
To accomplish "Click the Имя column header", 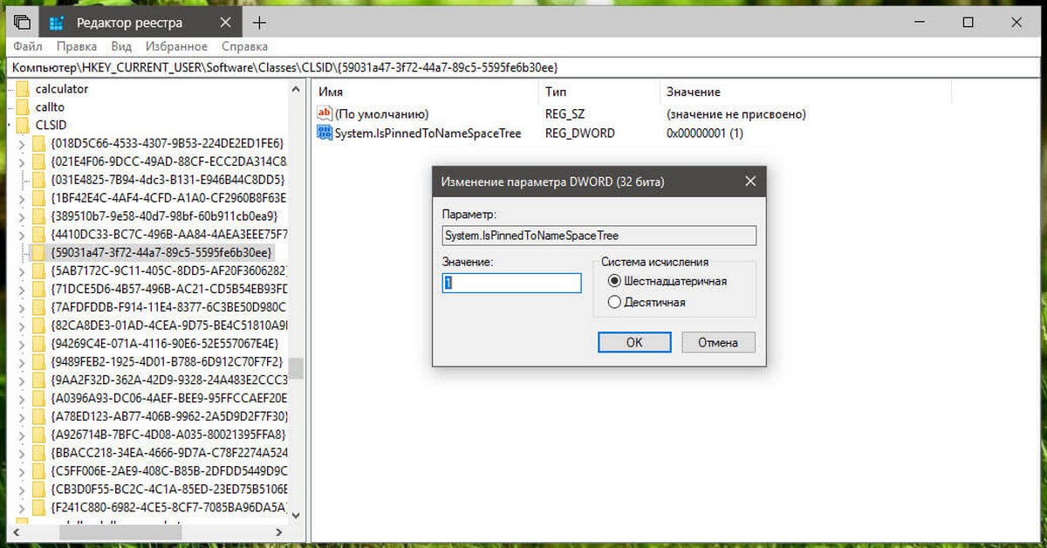I will 330,92.
